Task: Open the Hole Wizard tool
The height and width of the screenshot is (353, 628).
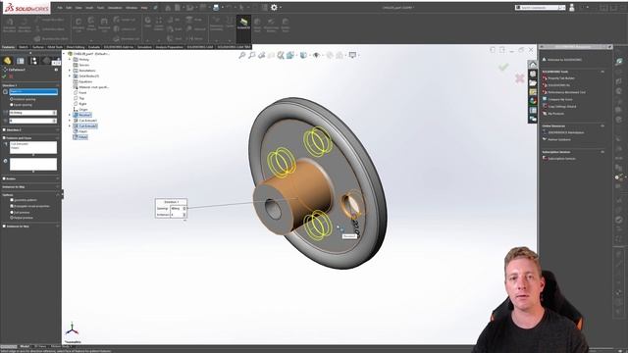Action: 91,24
